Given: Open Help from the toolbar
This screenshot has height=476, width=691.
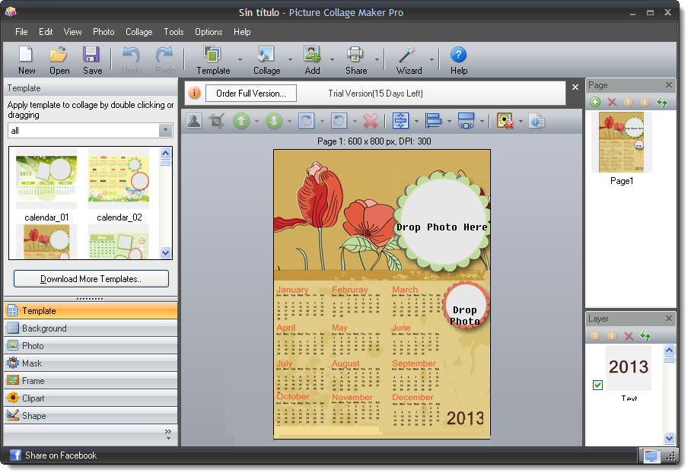Looking at the screenshot, I should coord(458,60).
